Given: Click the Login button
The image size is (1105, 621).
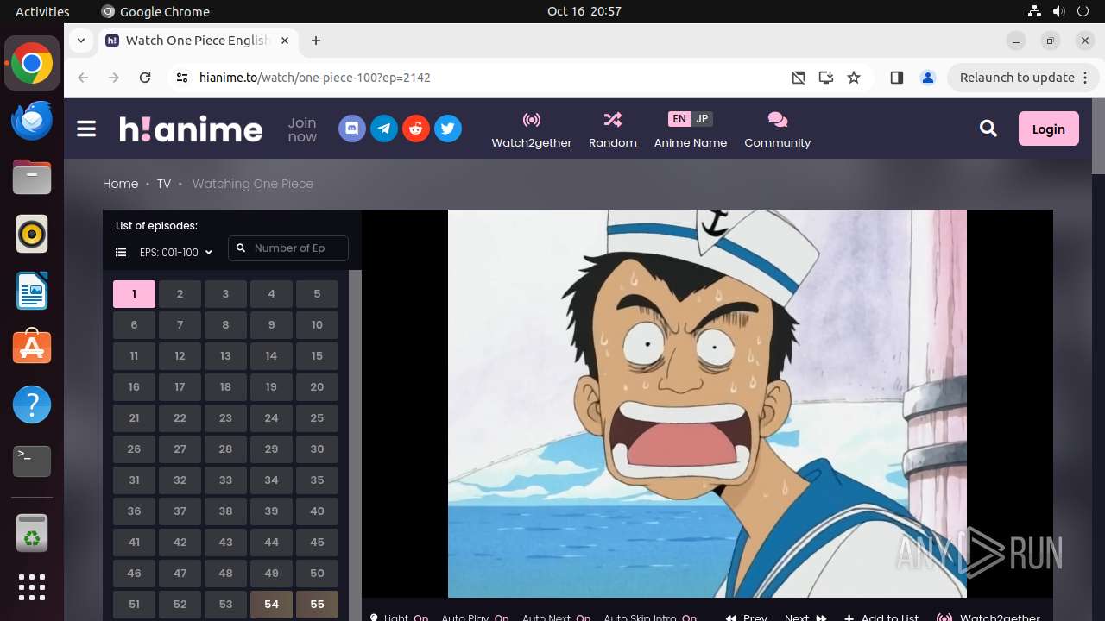Looking at the screenshot, I should (x=1048, y=129).
